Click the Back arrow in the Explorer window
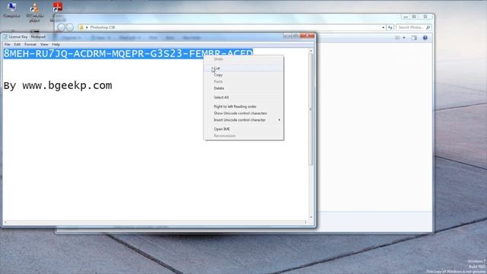The height and width of the screenshot is (274, 487). click(x=61, y=27)
